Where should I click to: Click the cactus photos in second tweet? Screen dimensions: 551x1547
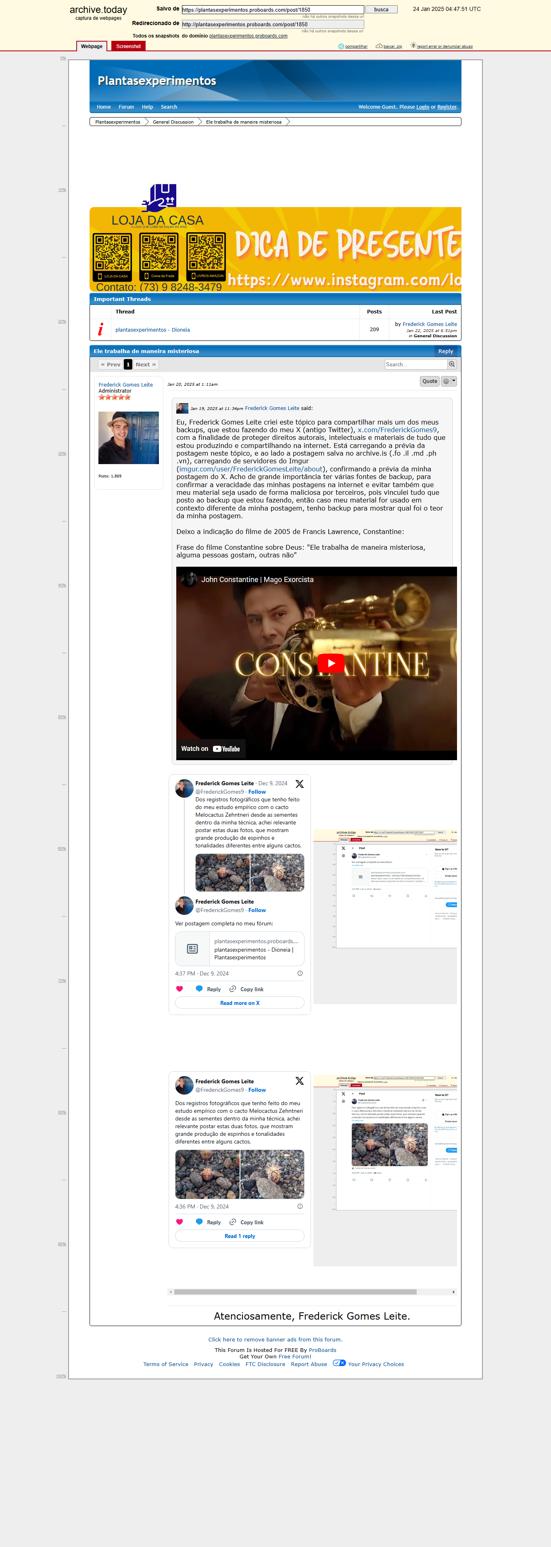240,1175
